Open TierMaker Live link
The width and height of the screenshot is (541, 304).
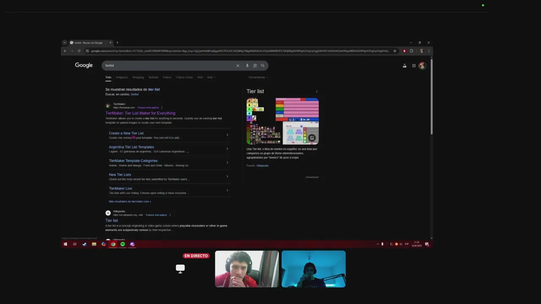coord(120,189)
